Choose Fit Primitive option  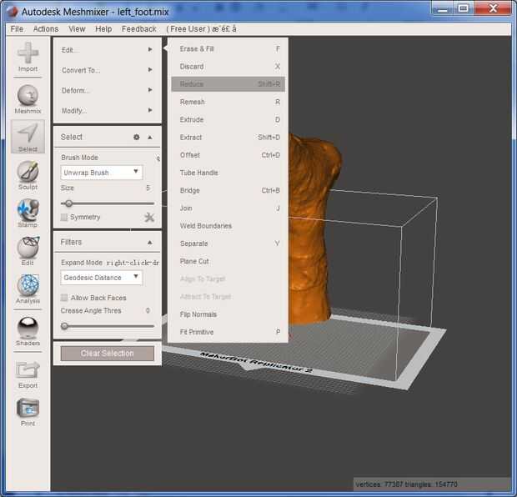tap(228, 332)
